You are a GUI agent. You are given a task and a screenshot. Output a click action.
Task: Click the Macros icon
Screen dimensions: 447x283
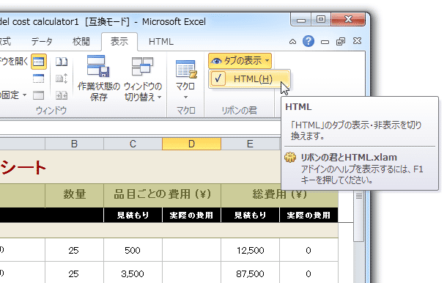(x=186, y=69)
